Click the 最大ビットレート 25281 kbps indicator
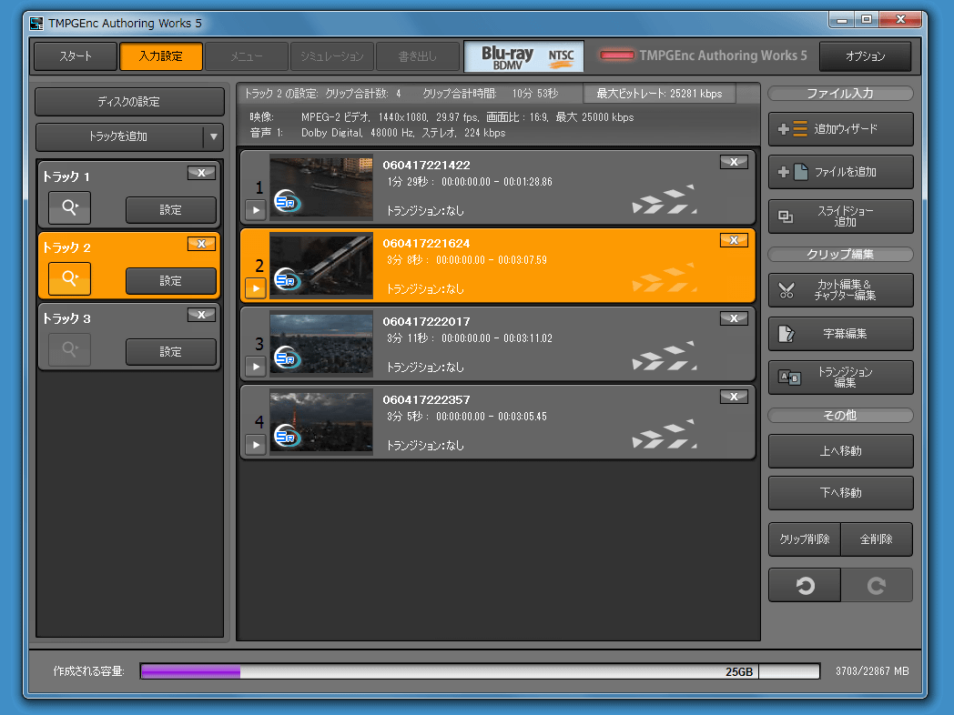954x715 pixels. 659,94
